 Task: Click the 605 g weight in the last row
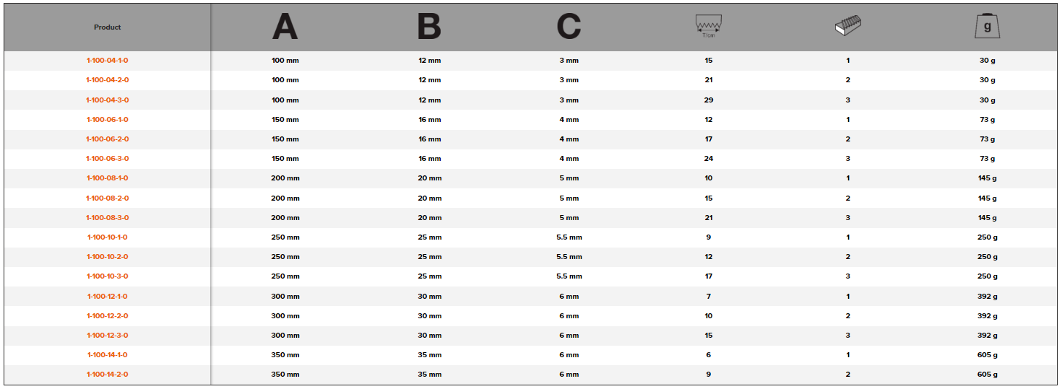coord(987,375)
